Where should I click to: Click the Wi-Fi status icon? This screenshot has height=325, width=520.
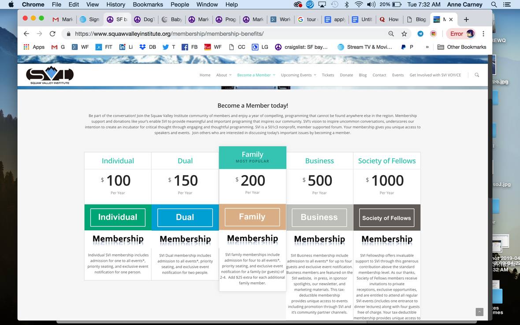coord(359,4)
